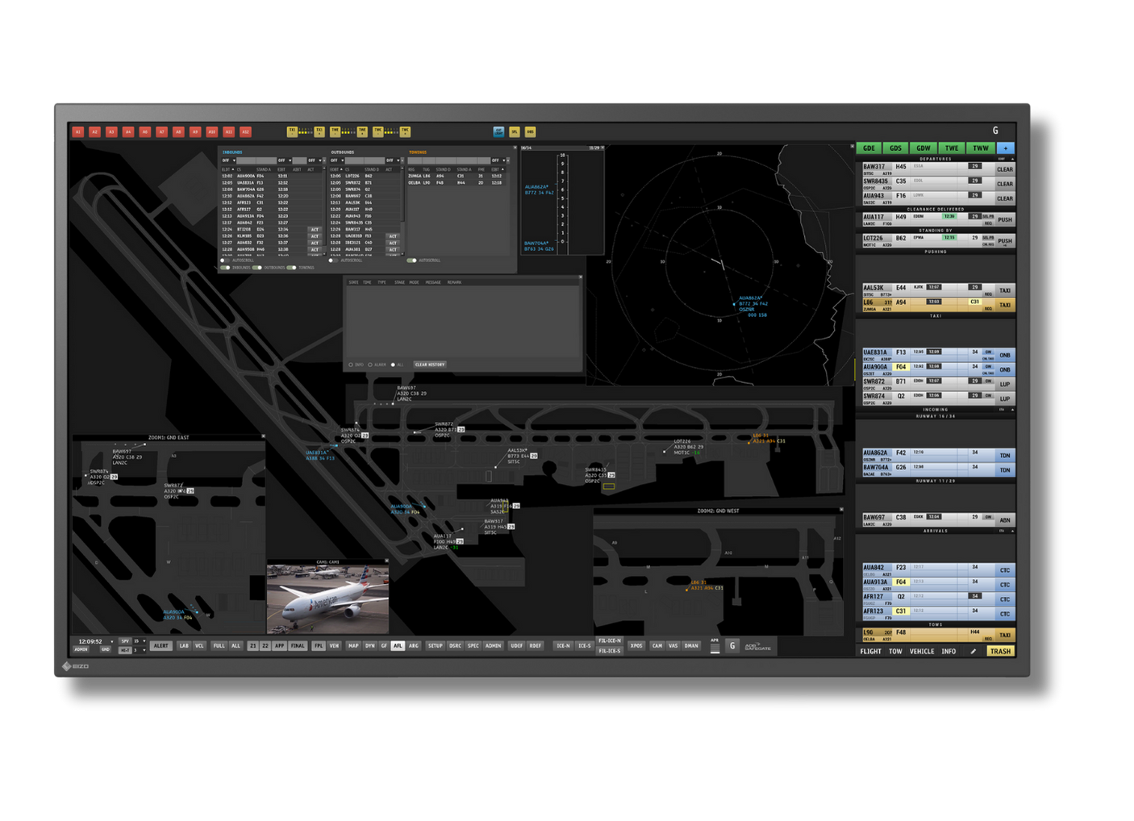The height and width of the screenshot is (821, 1134).
Task: Click the yellow SPL button in top bar
Action: click(x=515, y=131)
